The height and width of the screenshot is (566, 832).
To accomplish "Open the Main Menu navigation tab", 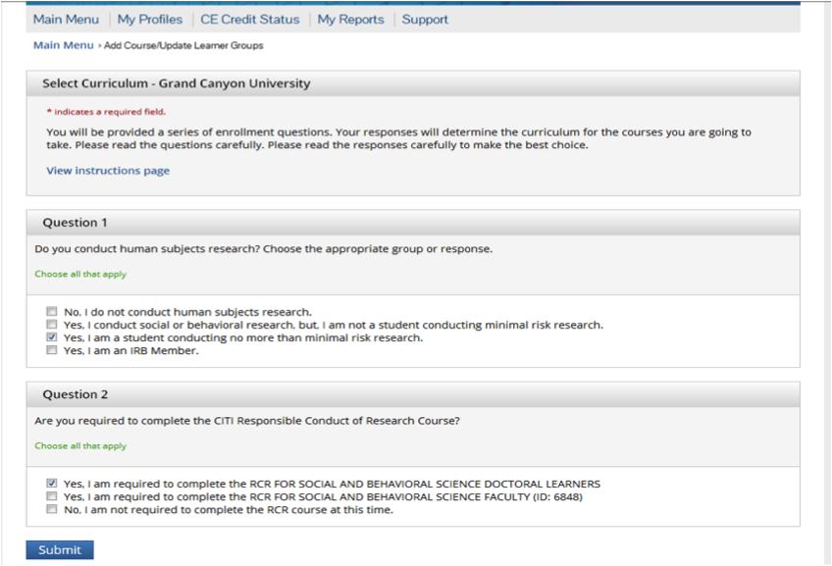I will [66, 20].
